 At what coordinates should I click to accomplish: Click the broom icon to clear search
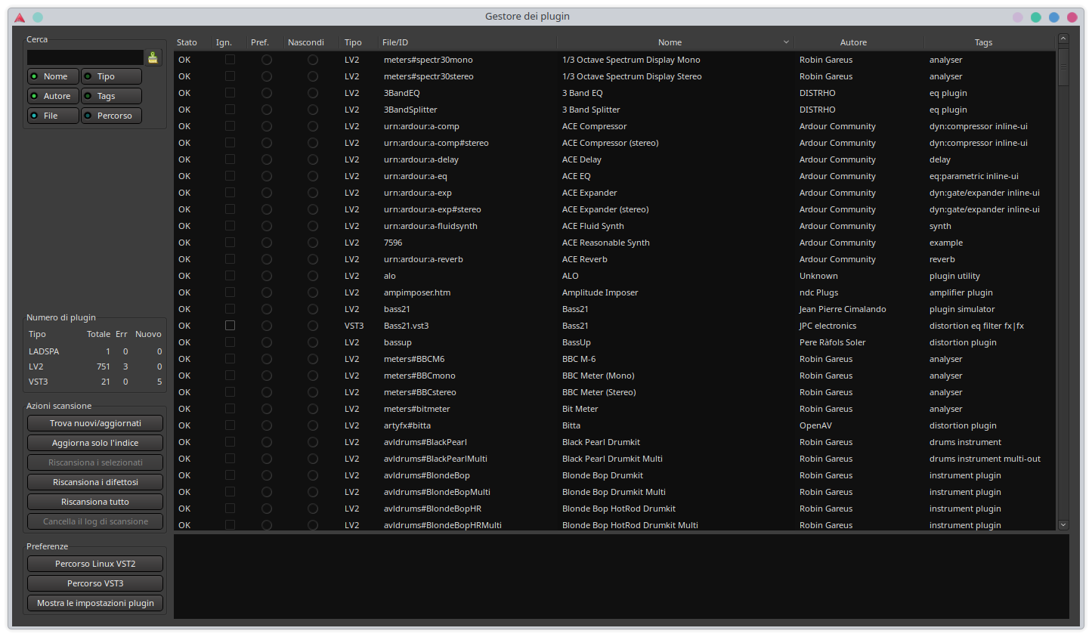point(153,57)
